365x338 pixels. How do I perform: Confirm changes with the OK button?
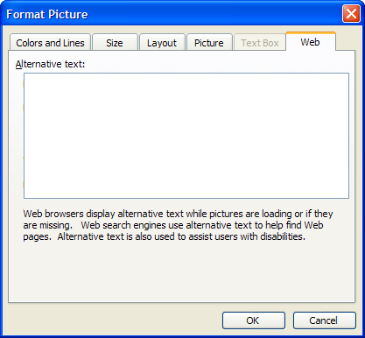tap(254, 320)
